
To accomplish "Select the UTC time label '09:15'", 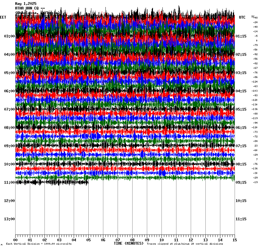I will click(241, 182).
